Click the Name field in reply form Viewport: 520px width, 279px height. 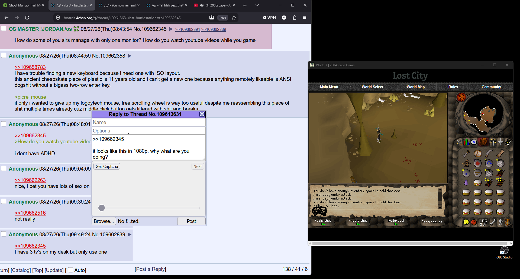click(148, 122)
